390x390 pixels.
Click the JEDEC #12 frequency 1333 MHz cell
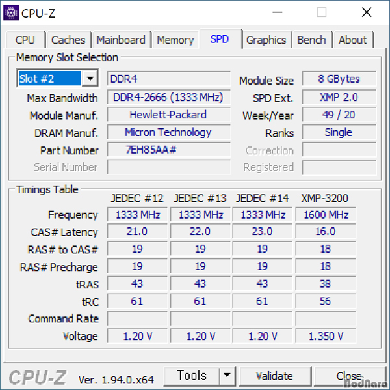[x=137, y=215]
